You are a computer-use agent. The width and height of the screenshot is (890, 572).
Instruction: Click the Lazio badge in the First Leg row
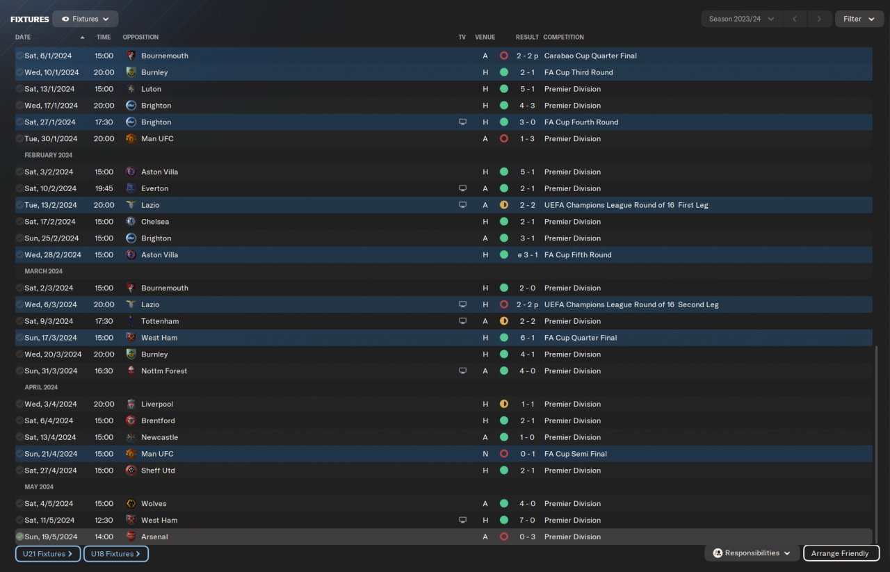131,205
